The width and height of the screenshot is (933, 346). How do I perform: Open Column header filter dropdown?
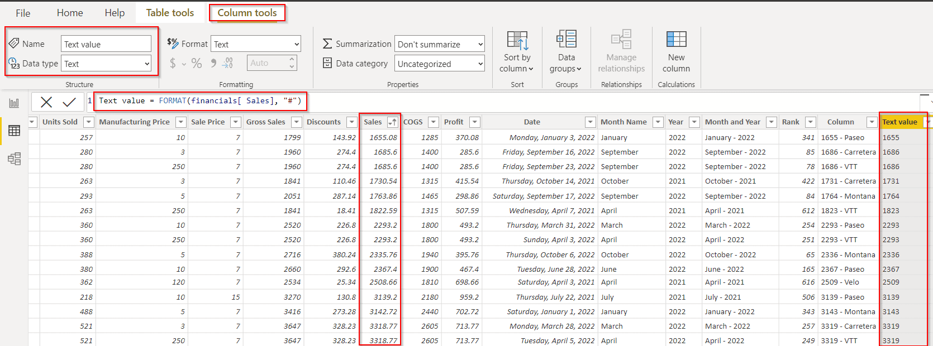(x=872, y=122)
